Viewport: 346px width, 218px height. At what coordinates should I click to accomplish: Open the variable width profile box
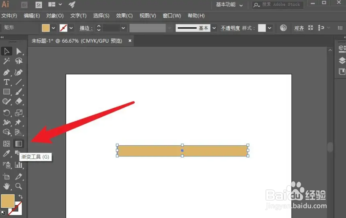[x=147, y=28]
